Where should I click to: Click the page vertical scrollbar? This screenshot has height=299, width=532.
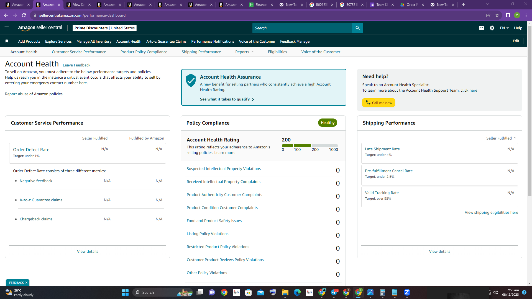[x=530, y=111]
